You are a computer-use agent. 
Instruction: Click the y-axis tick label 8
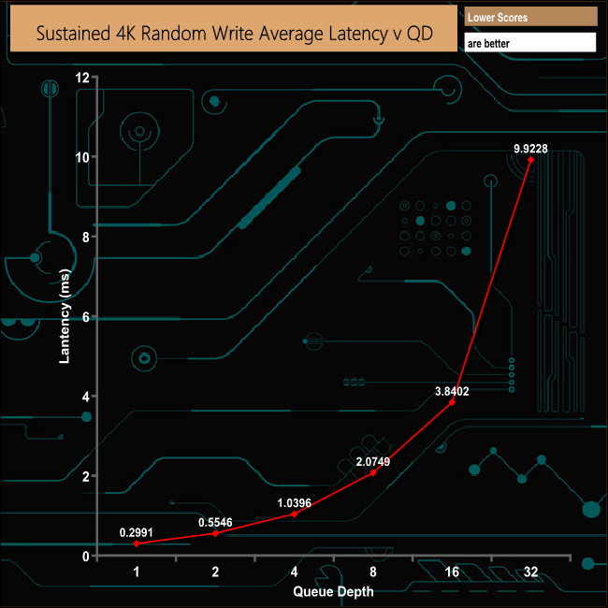tap(86, 238)
